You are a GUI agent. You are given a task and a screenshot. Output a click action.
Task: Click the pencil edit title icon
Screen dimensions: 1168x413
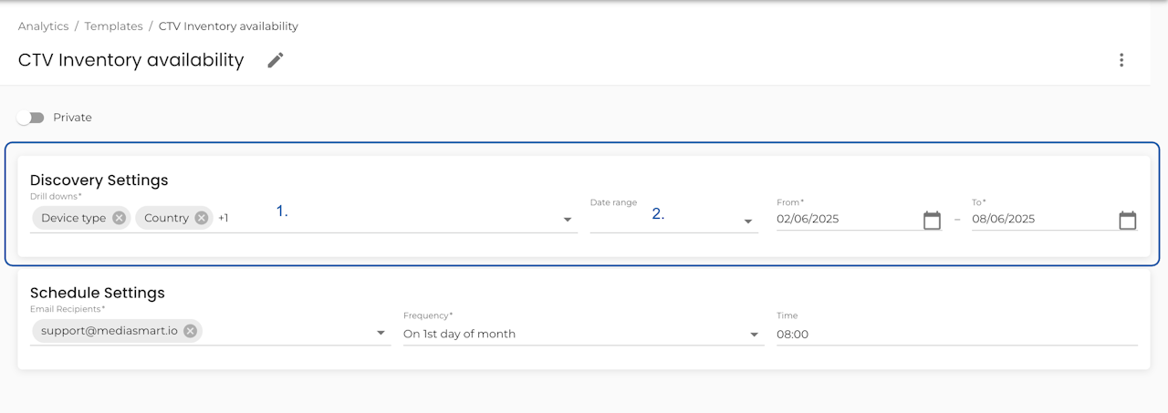(x=276, y=60)
